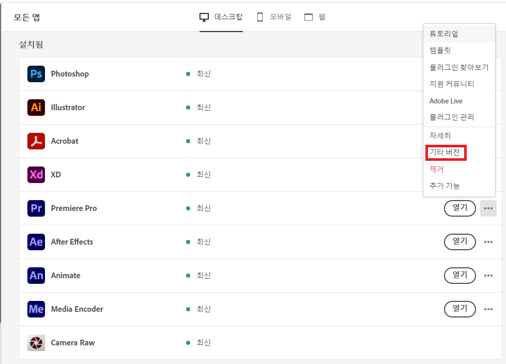Screen dimensions: 506x364
Task: Open more options for Media Encoder
Action: pyautogui.click(x=488, y=309)
